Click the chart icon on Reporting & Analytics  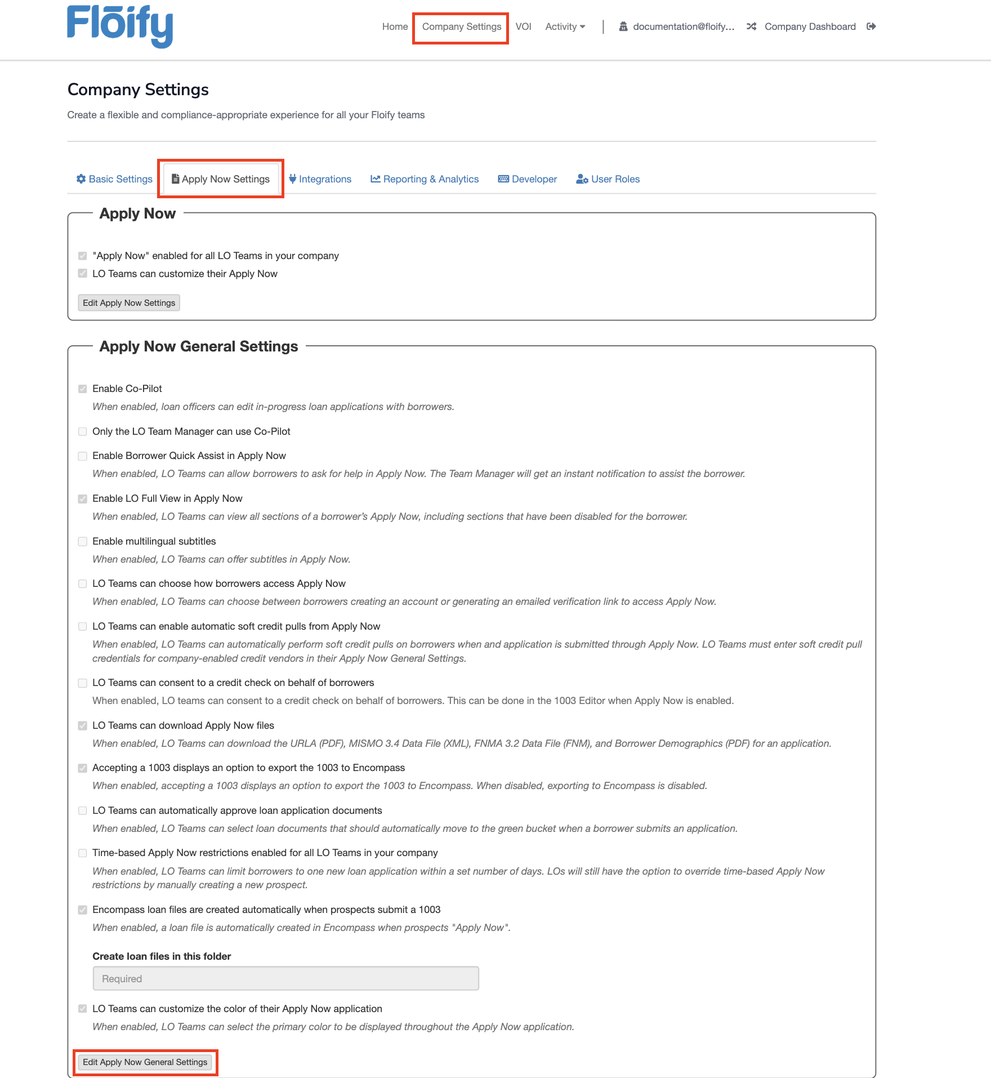[376, 179]
